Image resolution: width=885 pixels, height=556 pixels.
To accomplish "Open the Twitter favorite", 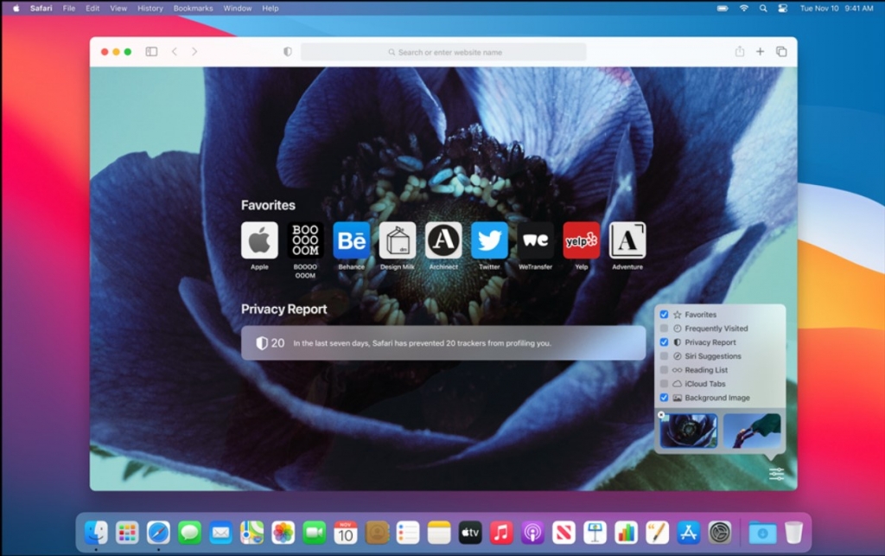I will [489, 241].
